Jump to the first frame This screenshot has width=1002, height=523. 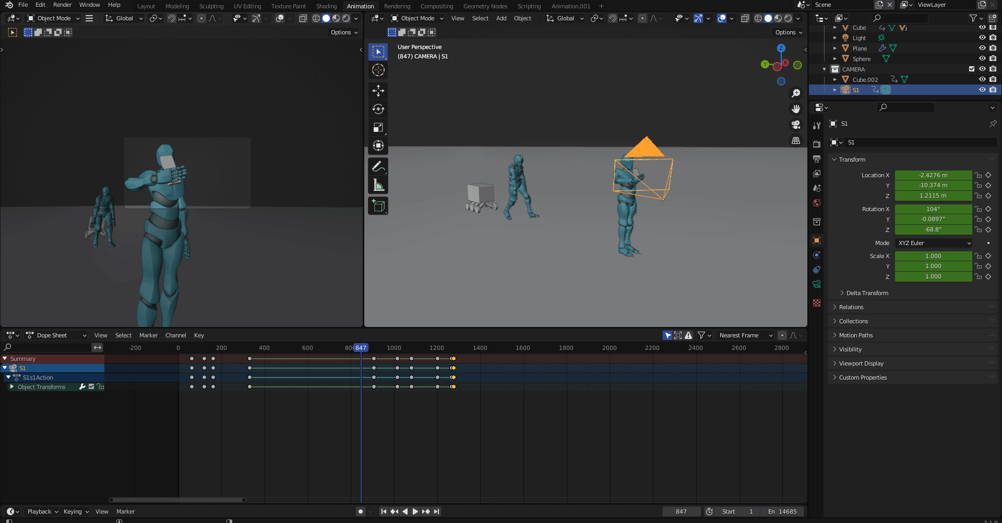[384, 512]
